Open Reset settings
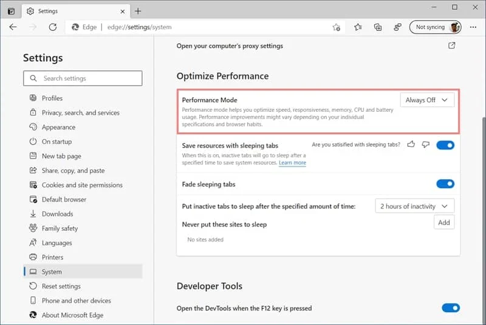Screen dimensions: 486x325 (x=83, y=286)
